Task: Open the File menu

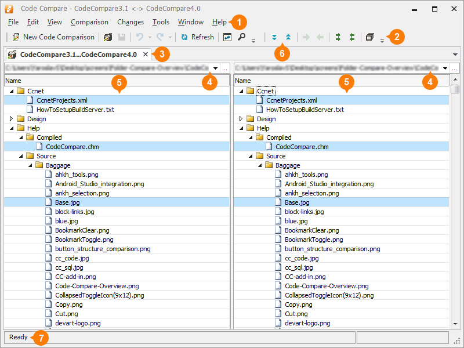Action: click(x=13, y=22)
